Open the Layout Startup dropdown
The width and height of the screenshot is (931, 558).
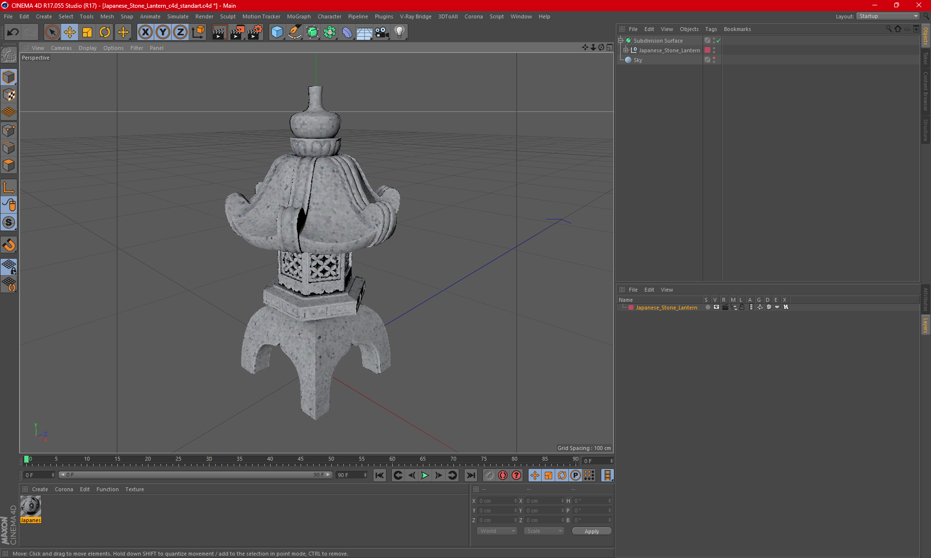(888, 16)
